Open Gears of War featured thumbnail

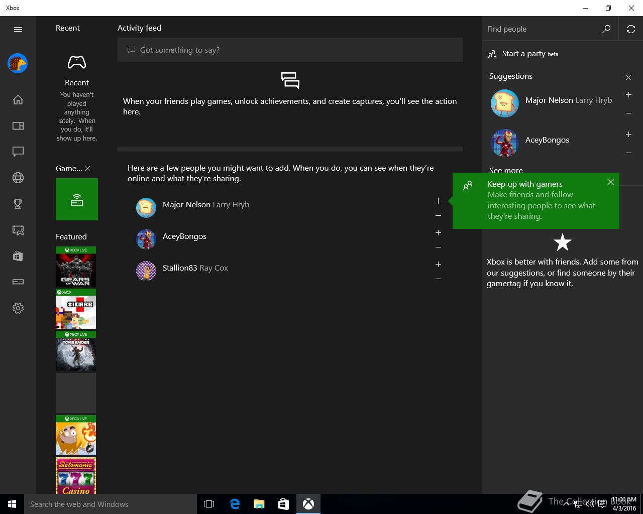[76, 267]
